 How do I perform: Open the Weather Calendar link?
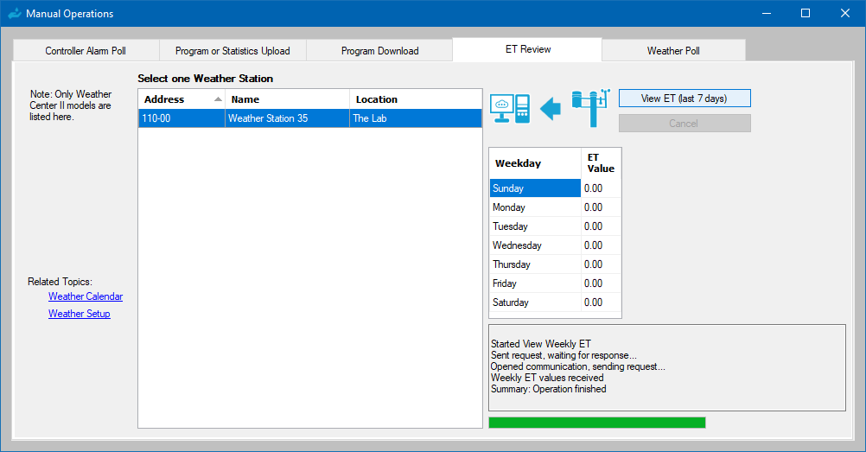pos(86,296)
